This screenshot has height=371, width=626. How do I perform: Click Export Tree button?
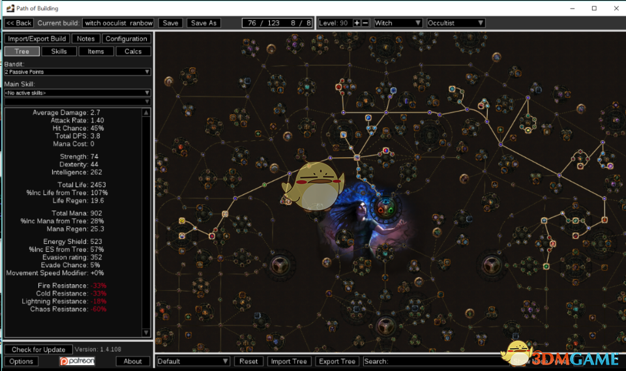pos(338,361)
